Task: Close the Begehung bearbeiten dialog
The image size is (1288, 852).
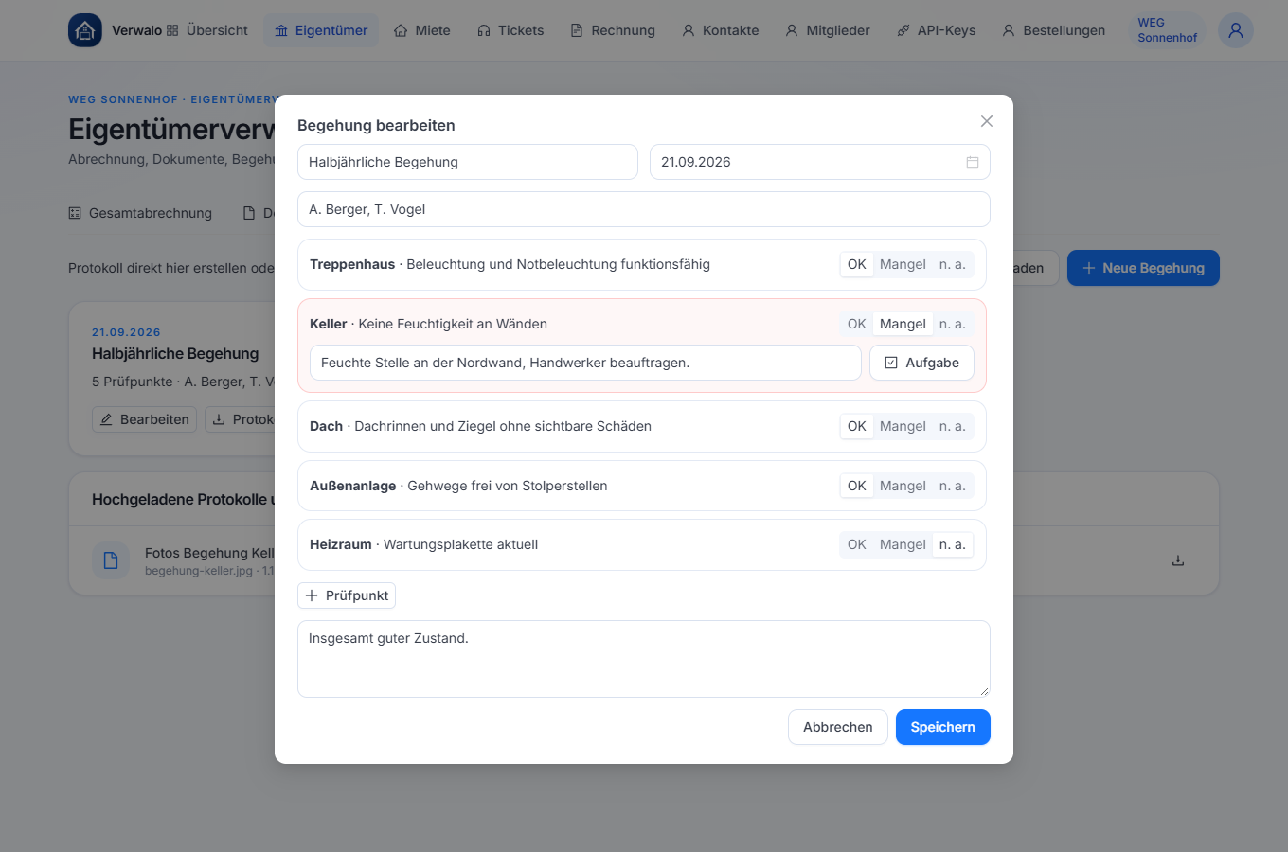Action: [987, 121]
